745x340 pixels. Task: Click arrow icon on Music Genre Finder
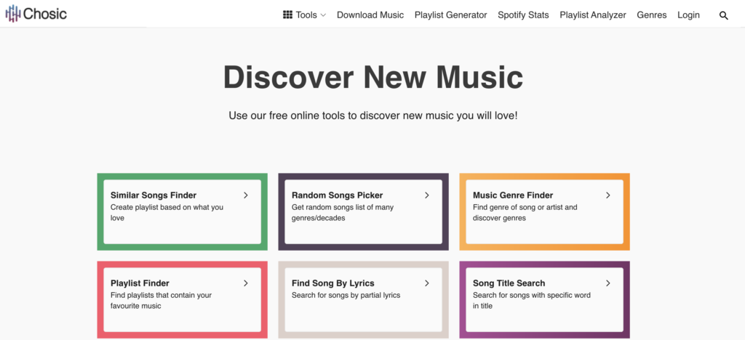click(x=607, y=195)
